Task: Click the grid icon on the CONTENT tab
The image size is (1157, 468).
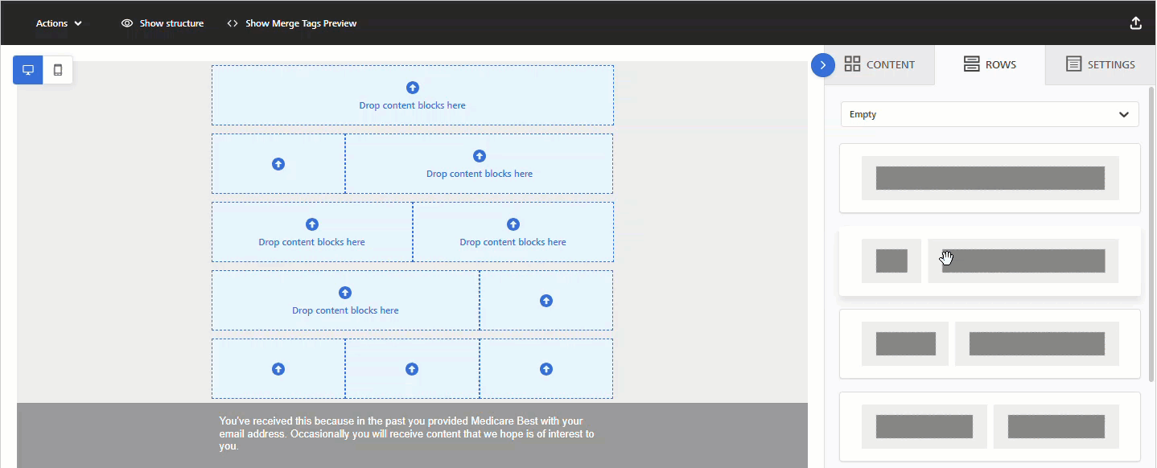Action: (x=852, y=64)
